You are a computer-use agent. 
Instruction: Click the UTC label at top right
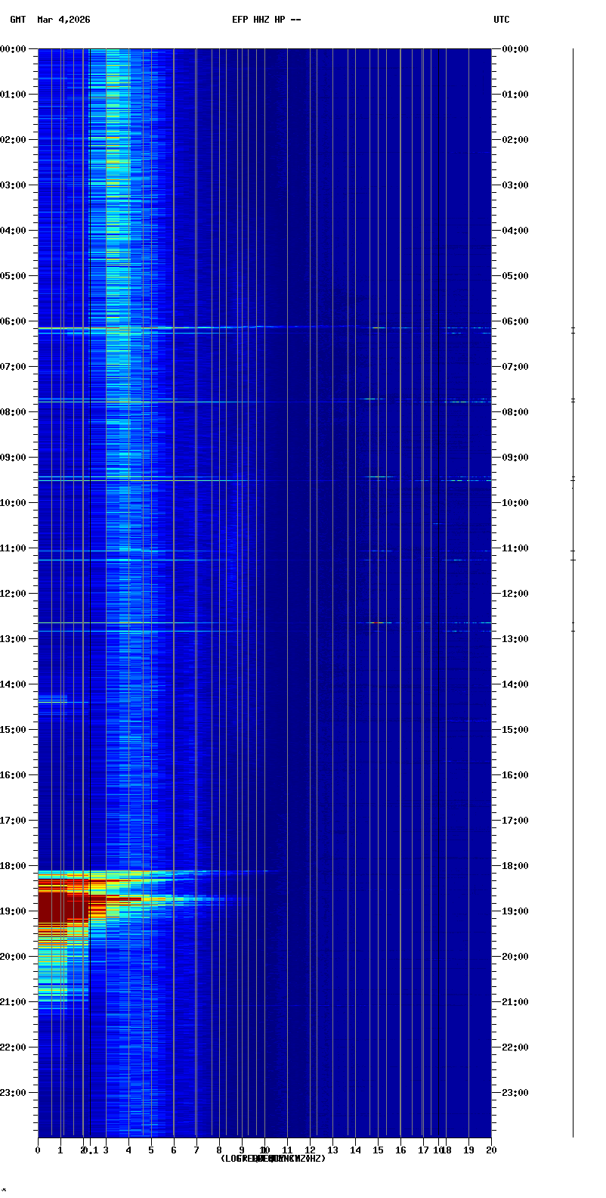coord(501,20)
